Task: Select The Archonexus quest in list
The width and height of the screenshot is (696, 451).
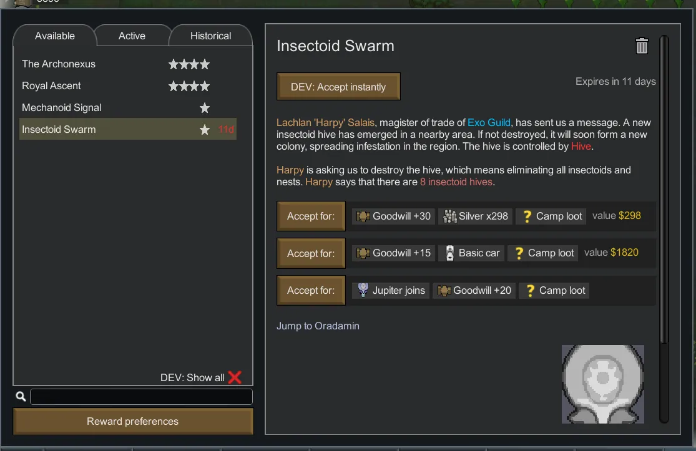Action: (x=59, y=64)
